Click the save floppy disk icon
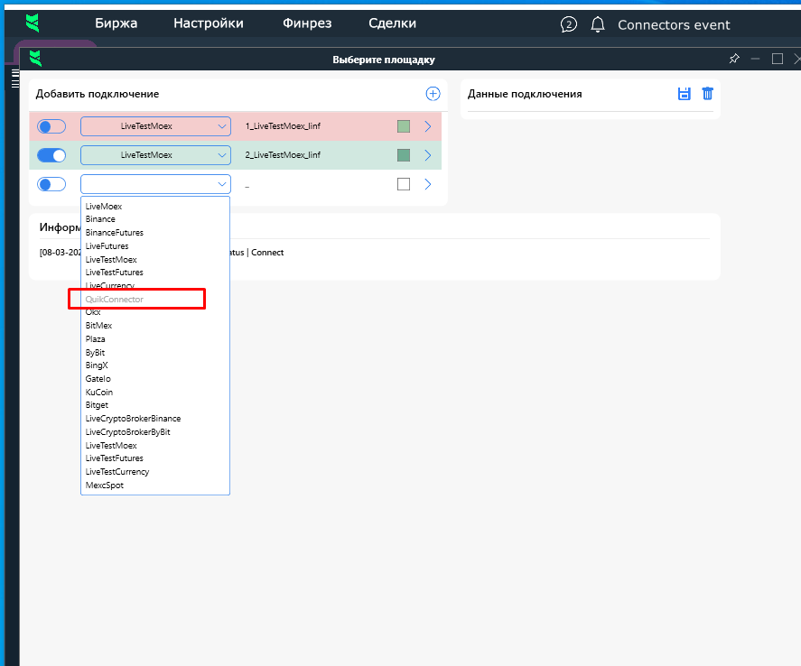Screen dimensions: 801x666 point(685,94)
